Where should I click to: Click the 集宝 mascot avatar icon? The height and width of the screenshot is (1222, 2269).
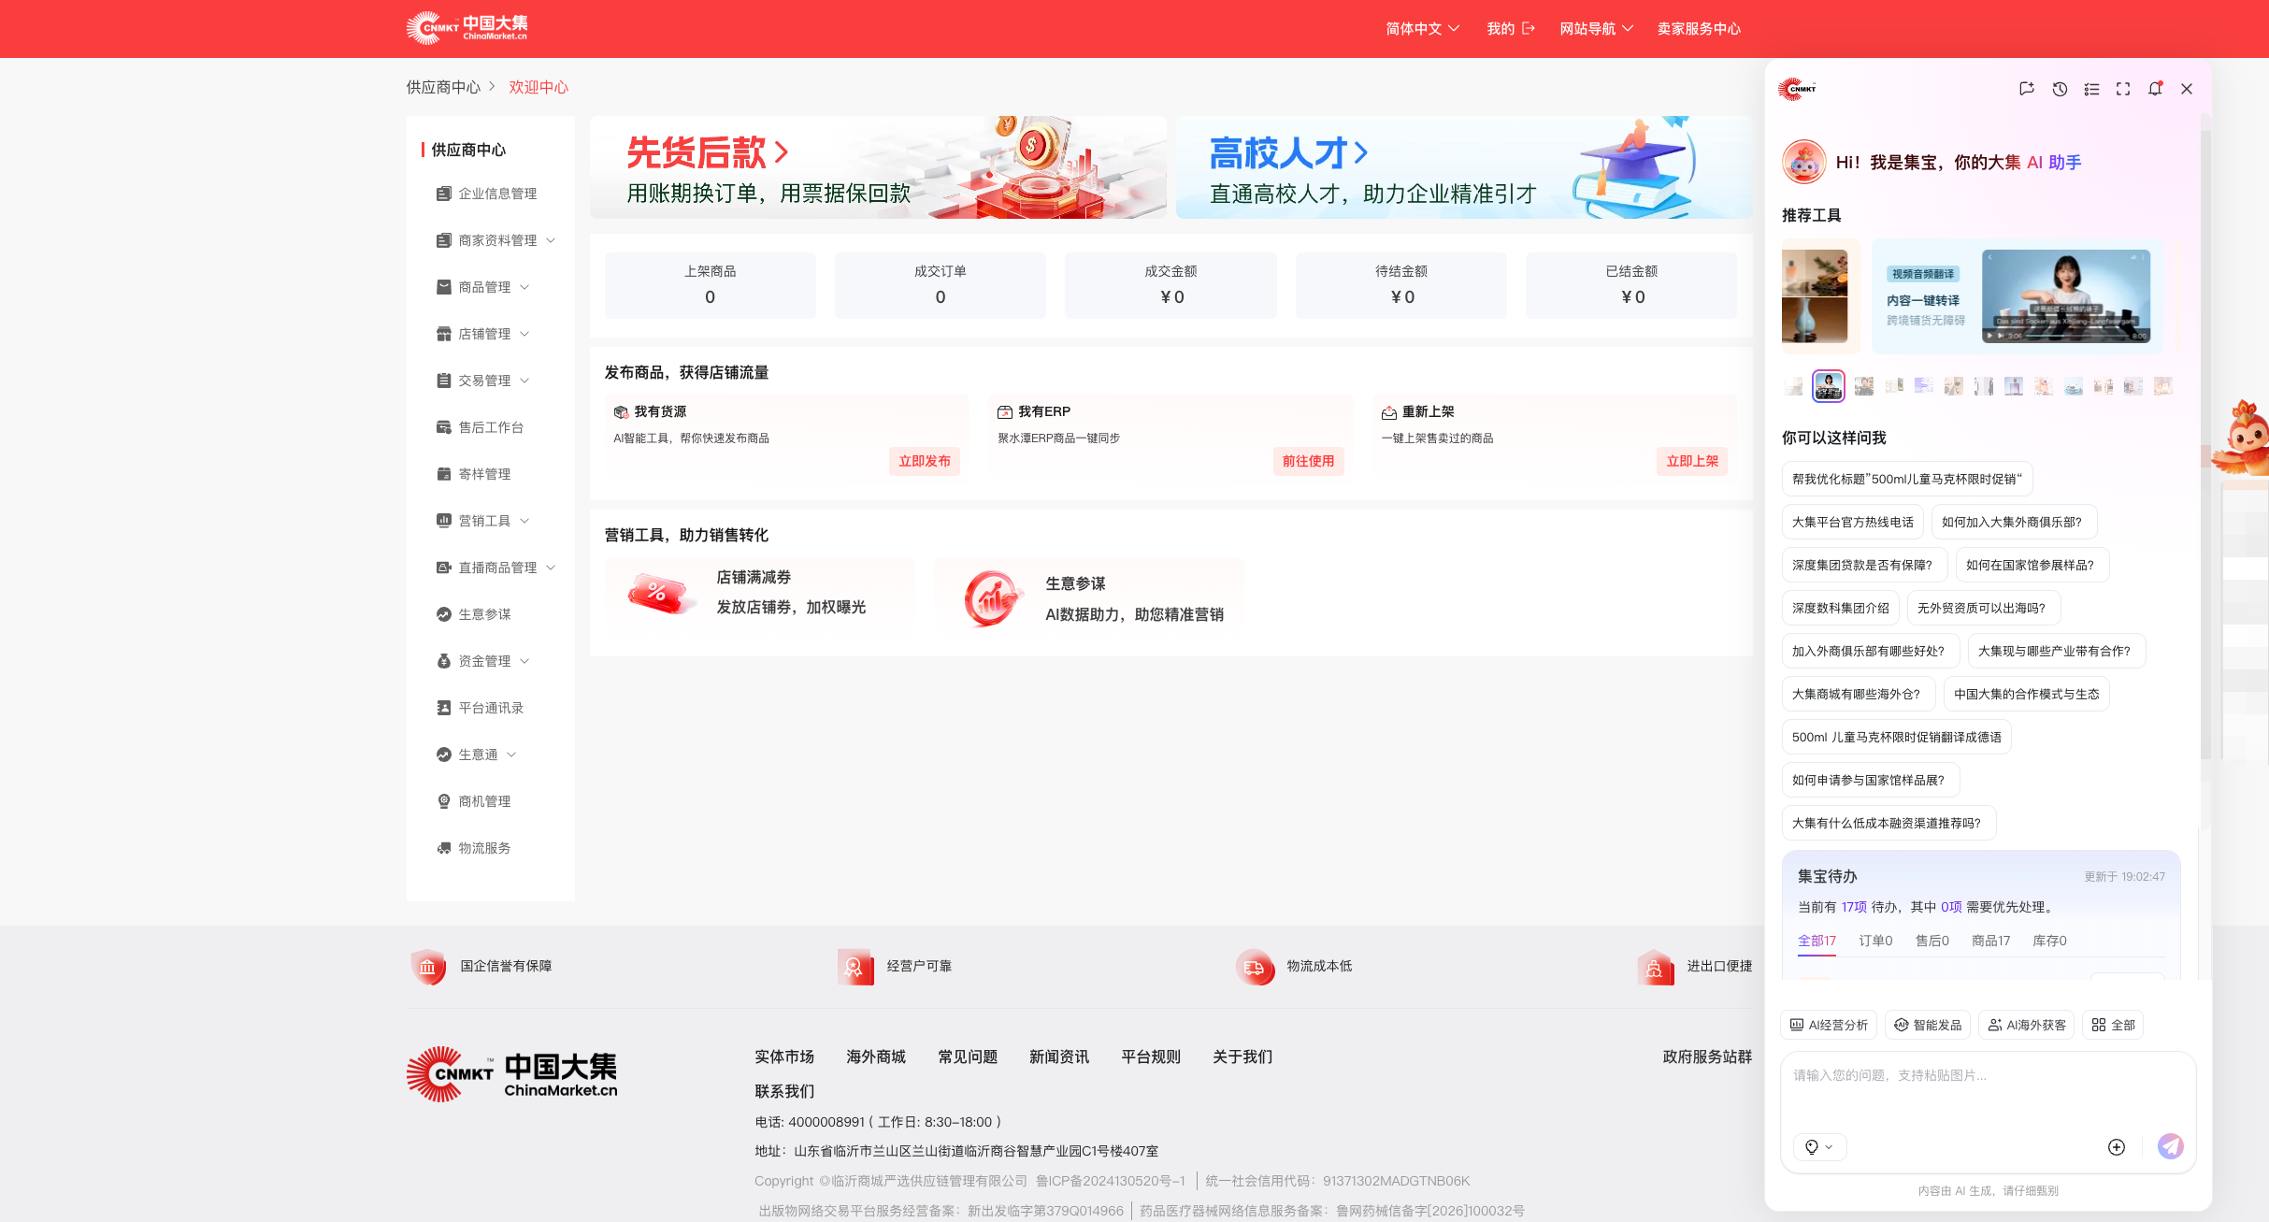(x=1803, y=162)
